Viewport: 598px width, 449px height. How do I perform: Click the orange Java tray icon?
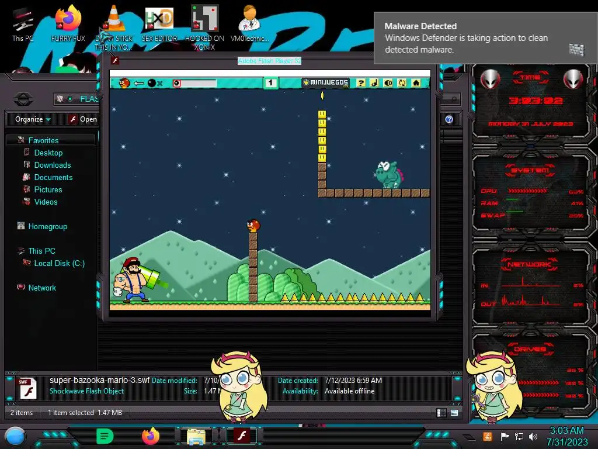tap(487, 436)
